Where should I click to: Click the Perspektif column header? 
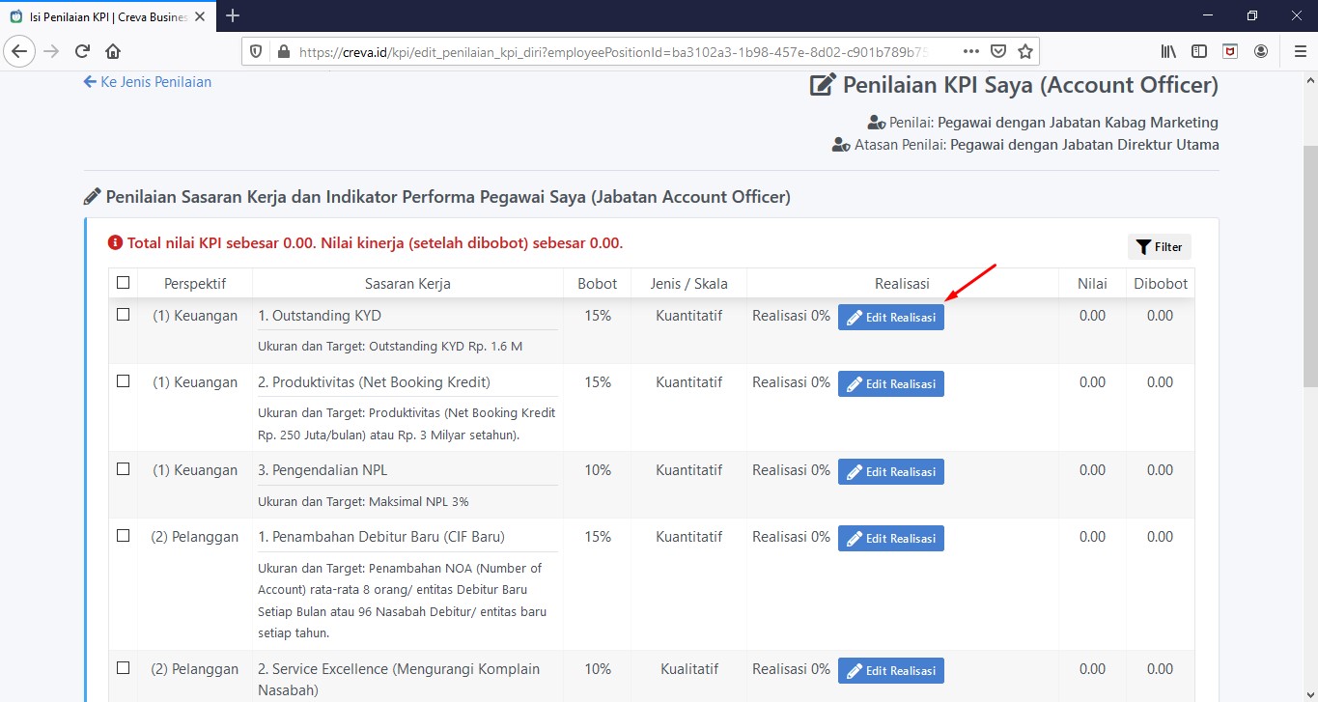195,284
